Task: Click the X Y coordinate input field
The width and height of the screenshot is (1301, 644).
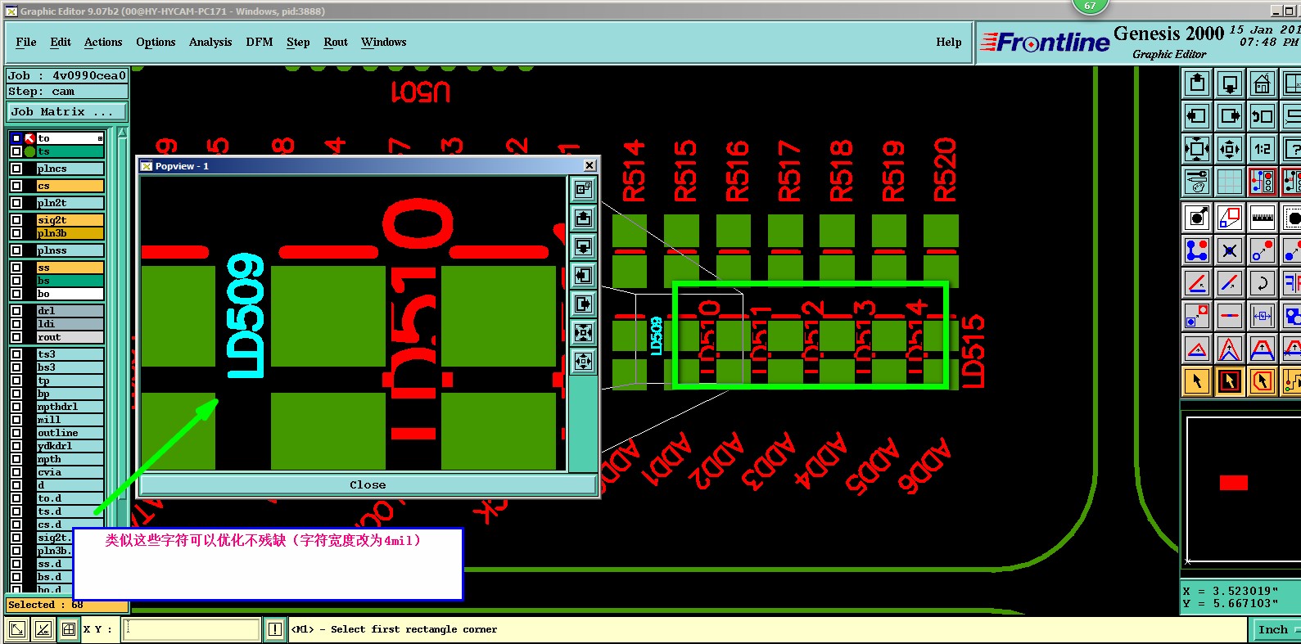Action: click(191, 629)
